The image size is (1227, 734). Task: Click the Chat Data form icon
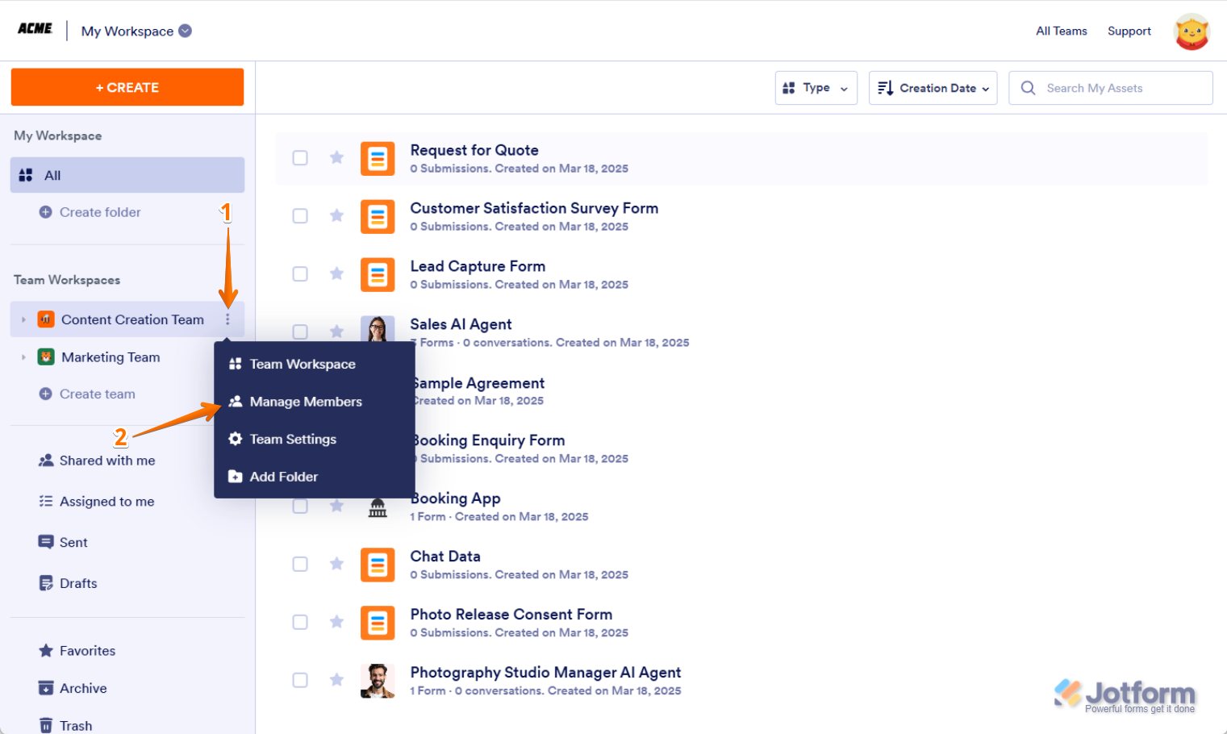pos(378,565)
